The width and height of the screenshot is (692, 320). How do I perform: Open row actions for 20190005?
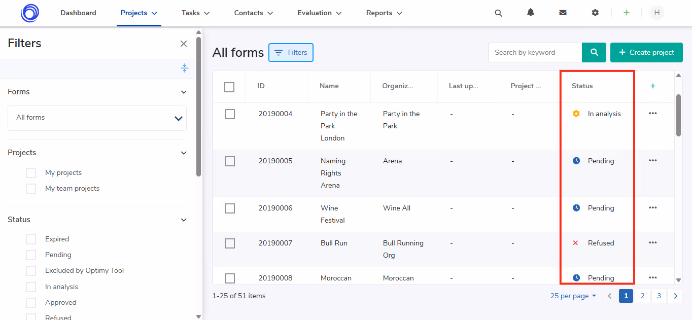(x=653, y=160)
